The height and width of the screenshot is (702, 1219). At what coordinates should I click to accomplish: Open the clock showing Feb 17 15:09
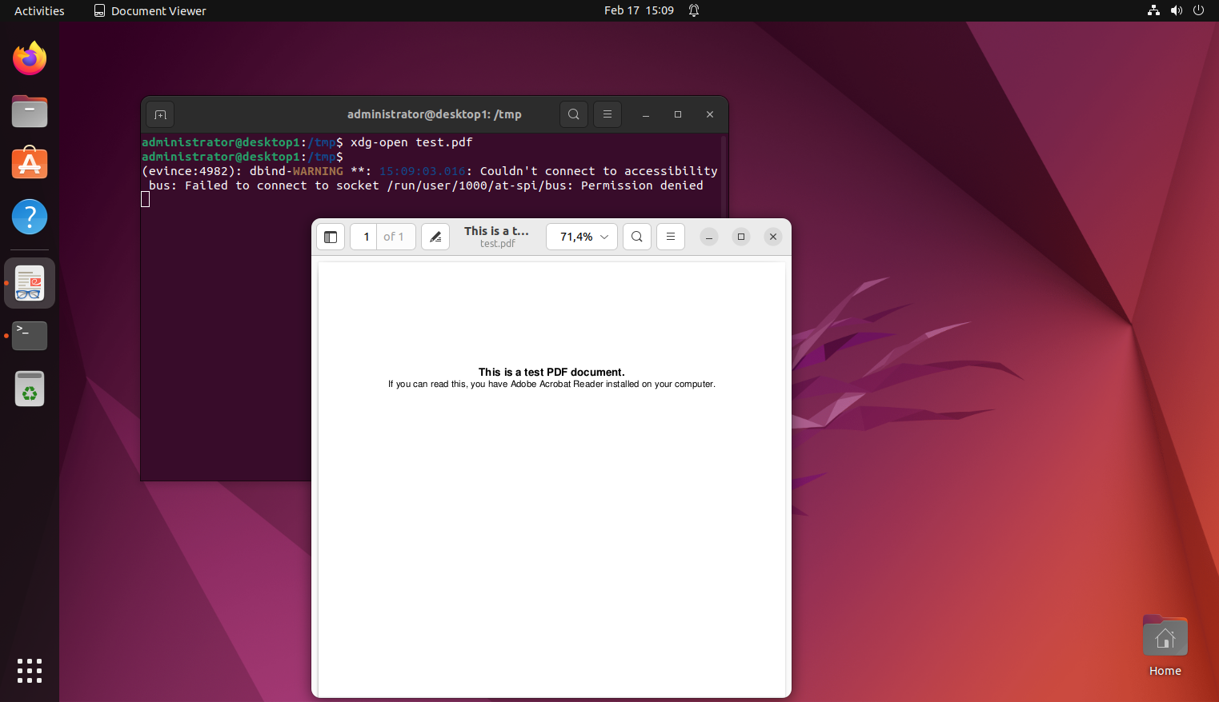(x=639, y=10)
